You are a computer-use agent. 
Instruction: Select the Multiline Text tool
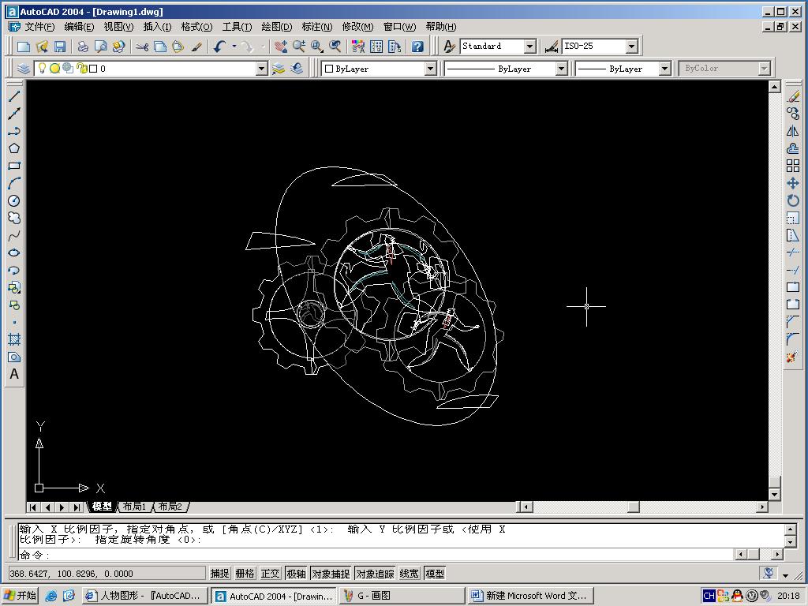pos(14,374)
